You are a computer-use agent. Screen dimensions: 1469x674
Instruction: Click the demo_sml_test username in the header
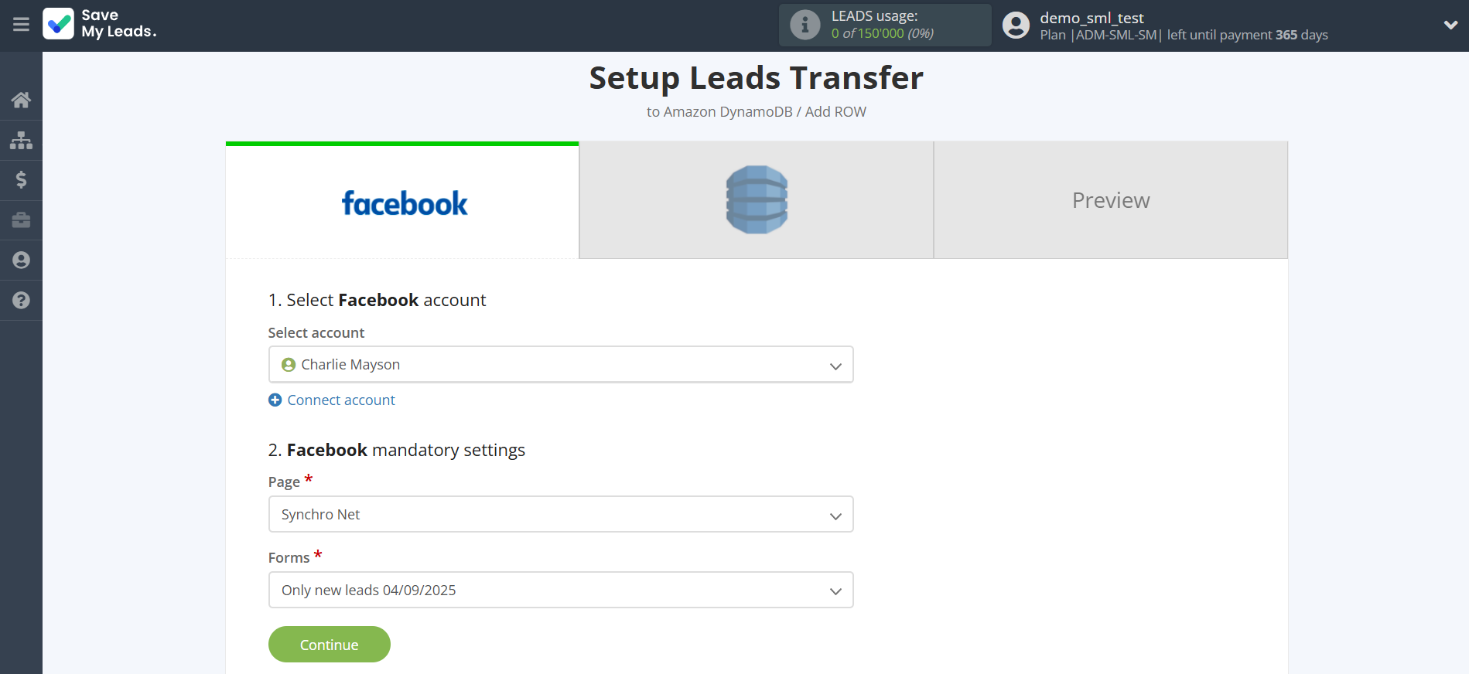tap(1091, 18)
